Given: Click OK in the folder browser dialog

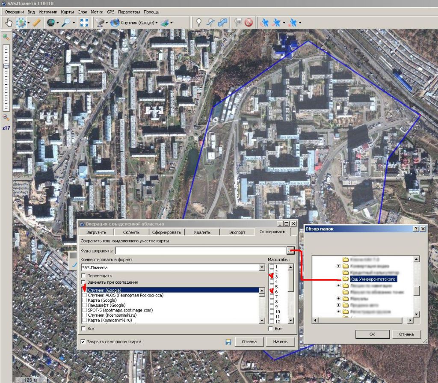Looking at the screenshot, I should [372, 334].
